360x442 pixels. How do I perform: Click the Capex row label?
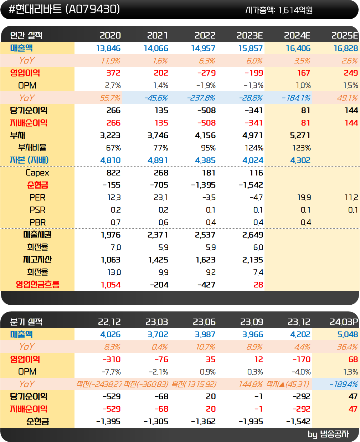point(37,173)
